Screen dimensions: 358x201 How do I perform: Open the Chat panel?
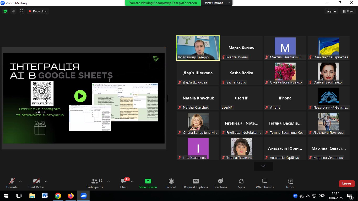pos(123,183)
